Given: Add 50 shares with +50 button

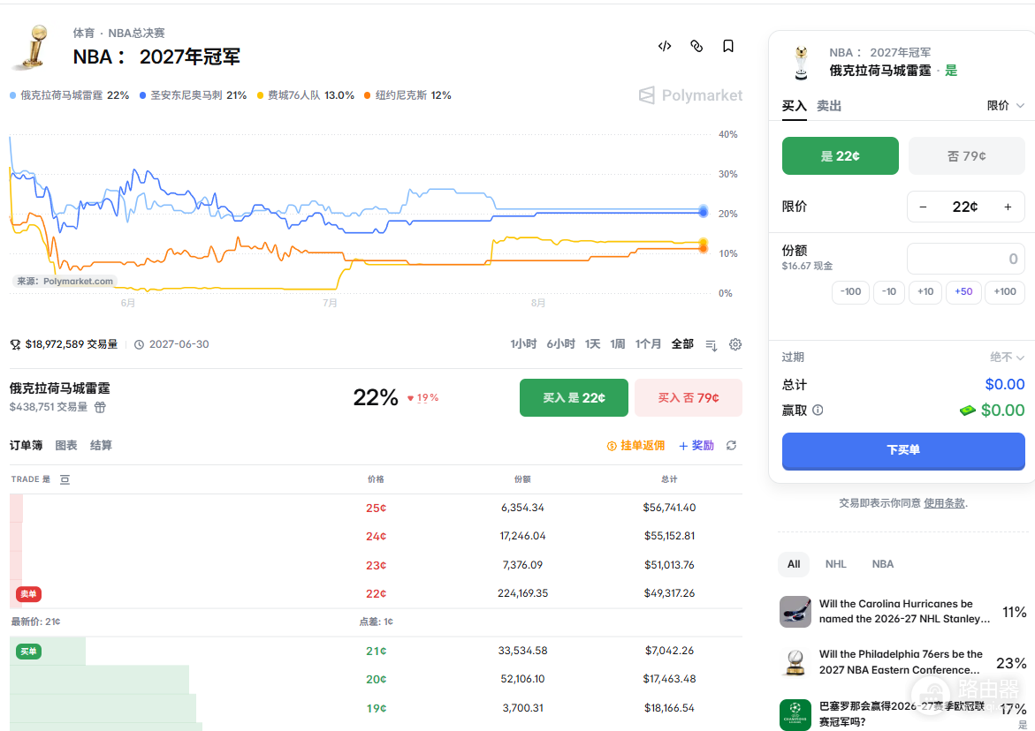Looking at the screenshot, I should point(963,291).
